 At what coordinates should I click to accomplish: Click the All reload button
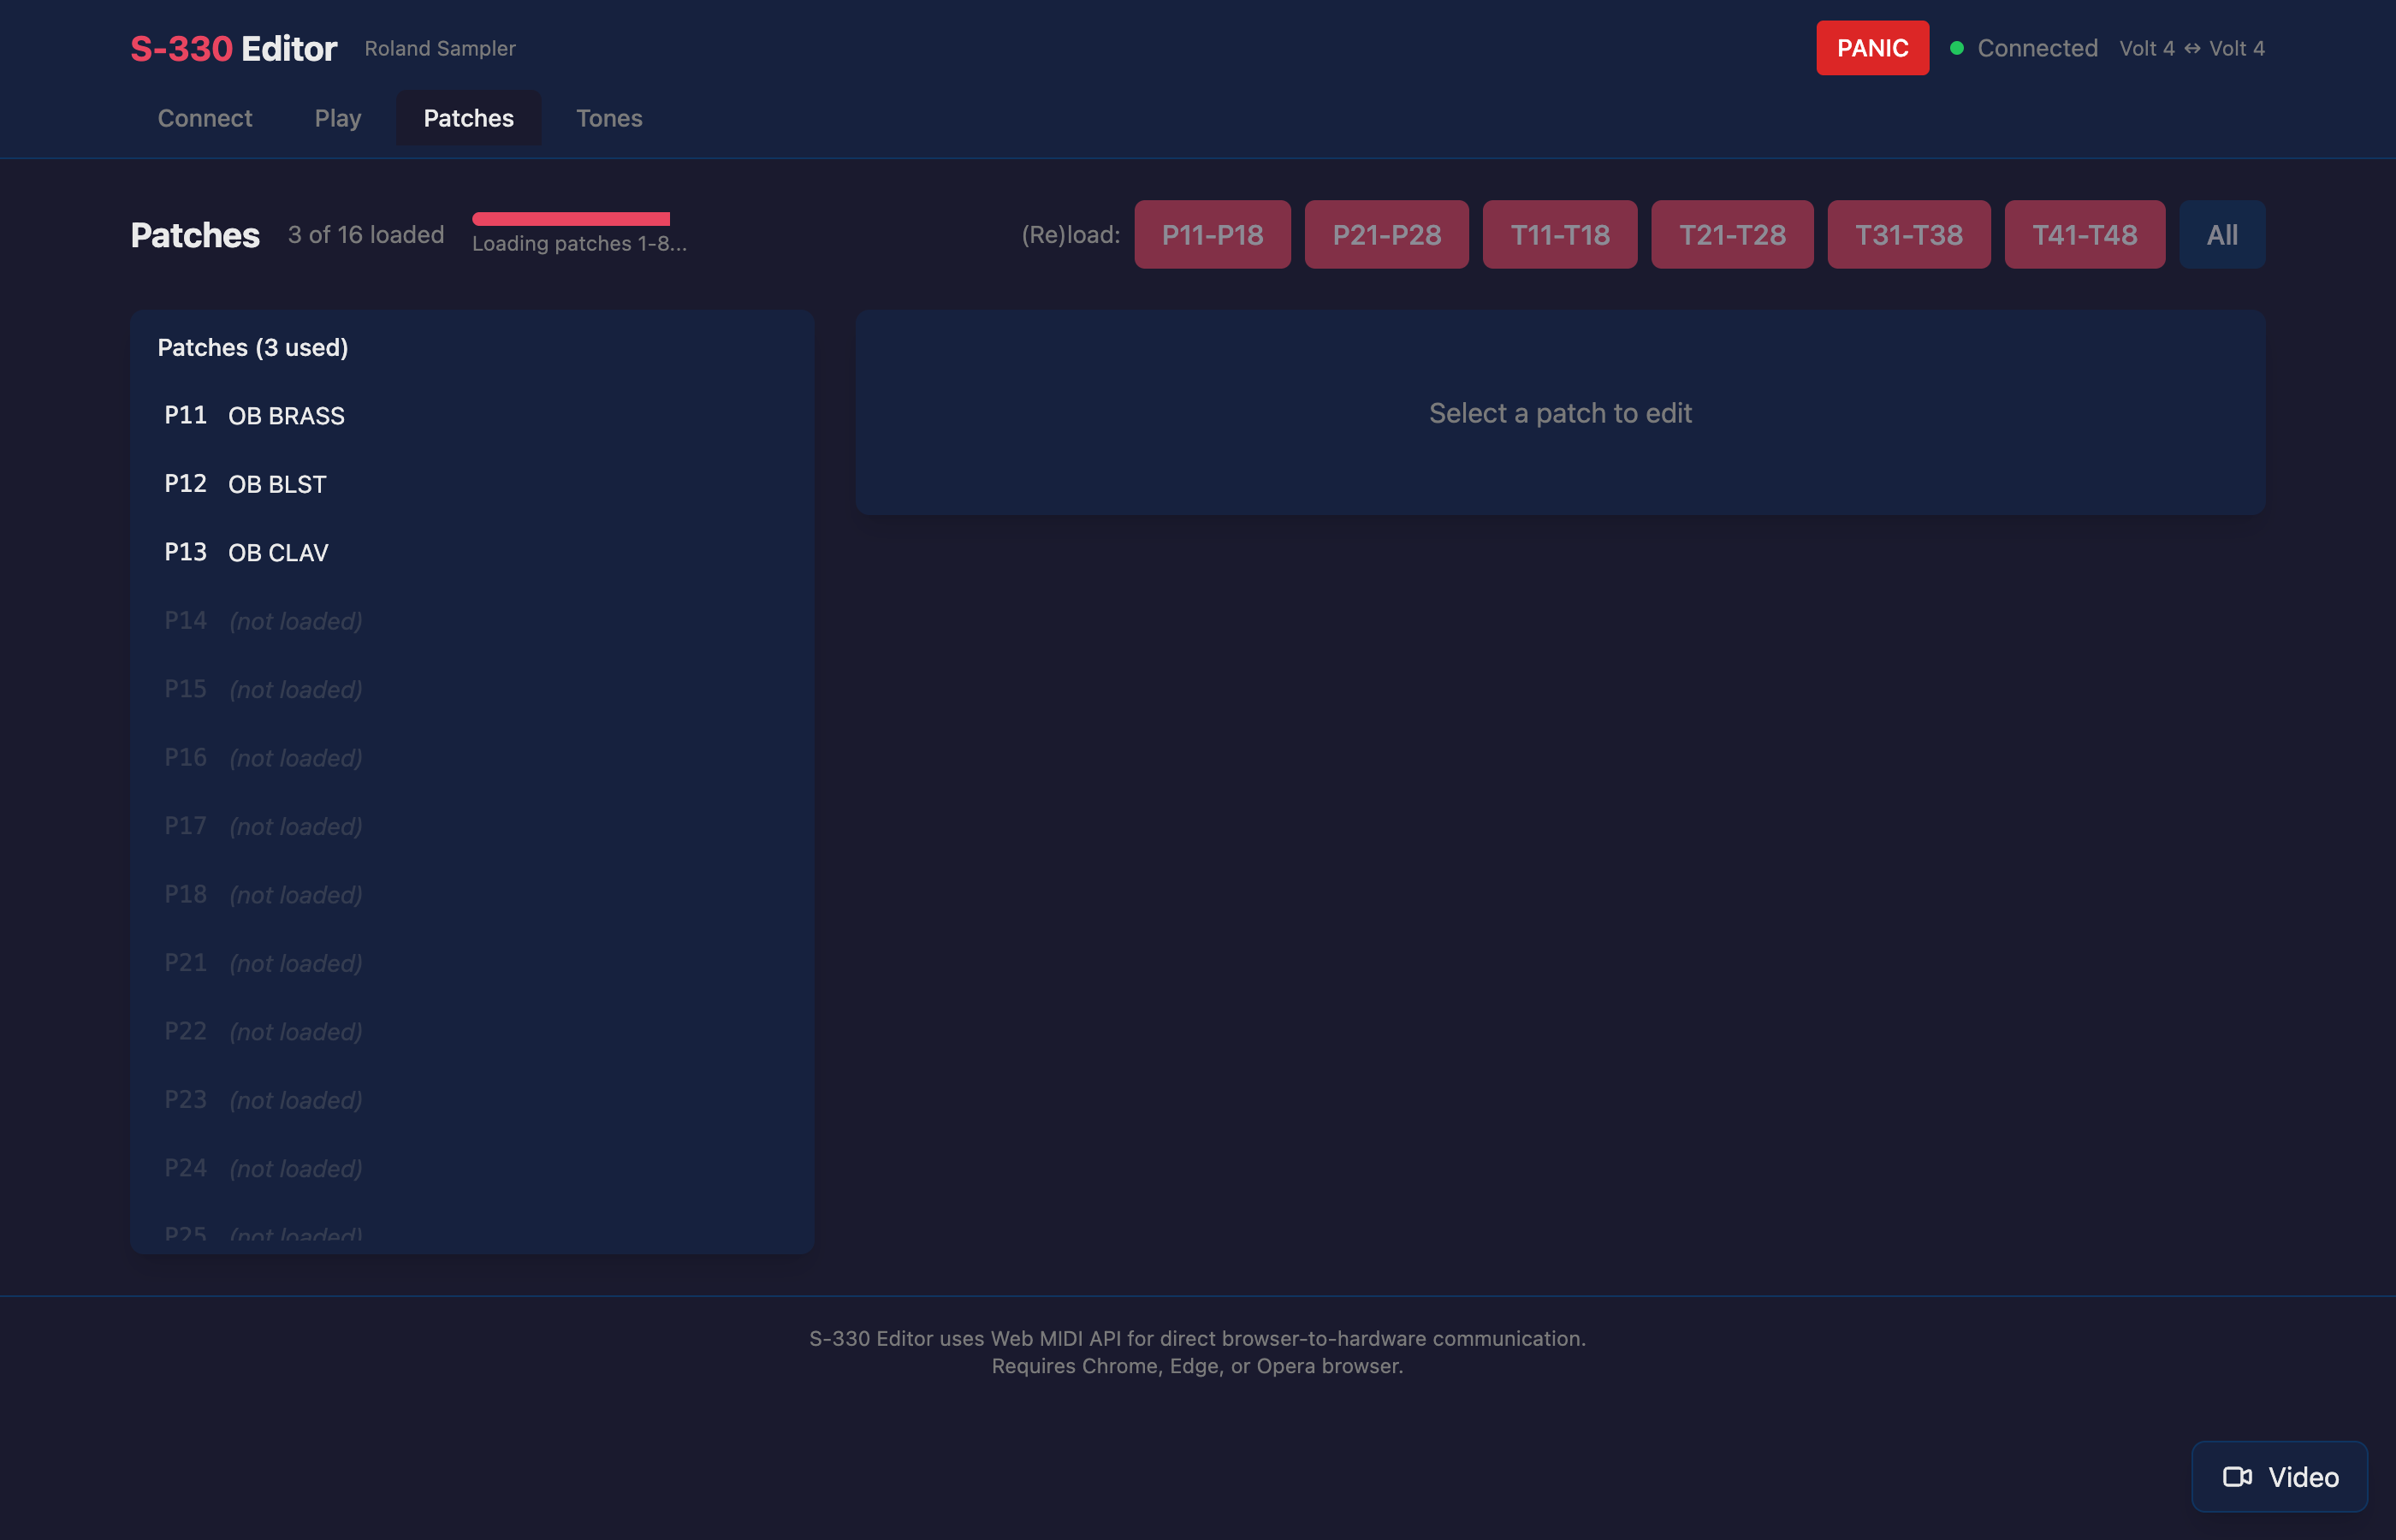pyautogui.click(x=2222, y=234)
